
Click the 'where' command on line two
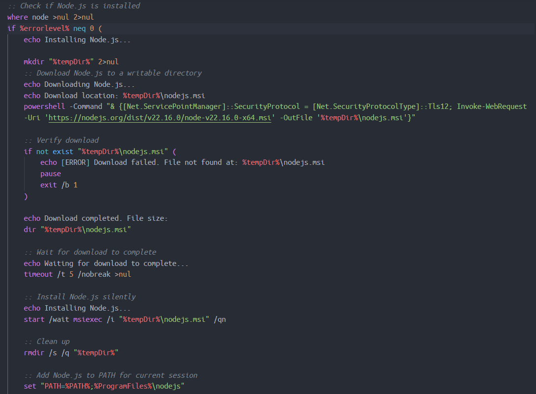[x=18, y=17]
